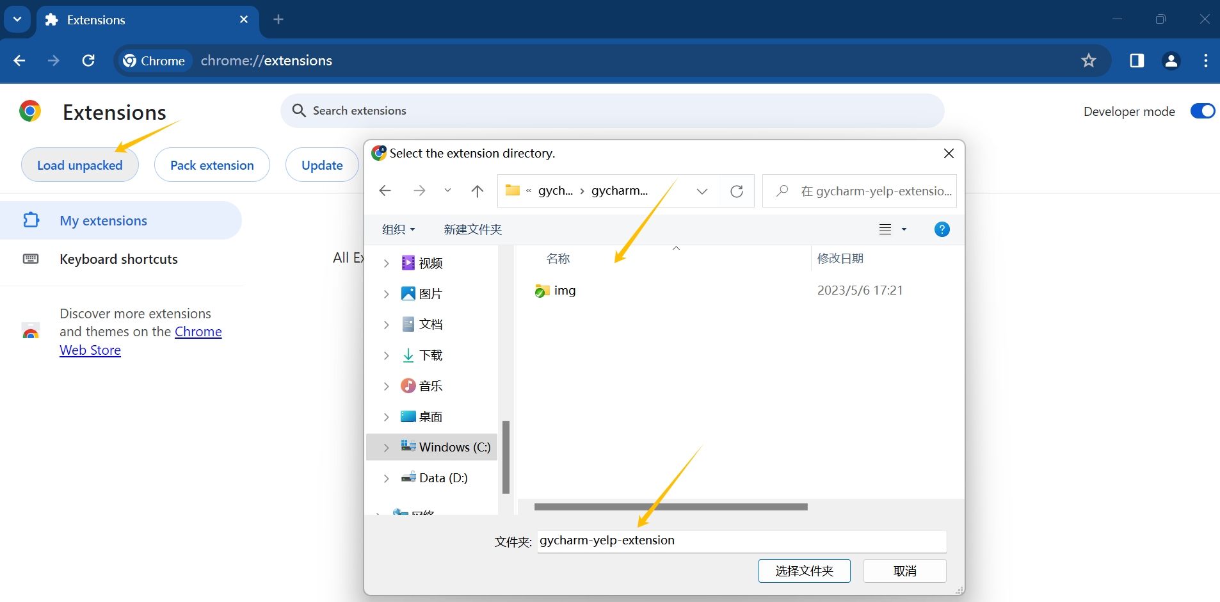Go forward in the file dialog
Image resolution: width=1220 pixels, height=602 pixels.
coord(419,191)
